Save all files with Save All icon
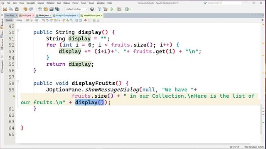Viewport: 266px width, 149px height. click(57, 9)
